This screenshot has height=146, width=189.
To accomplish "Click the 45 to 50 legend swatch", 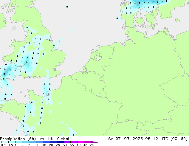I will coord(88,142).
